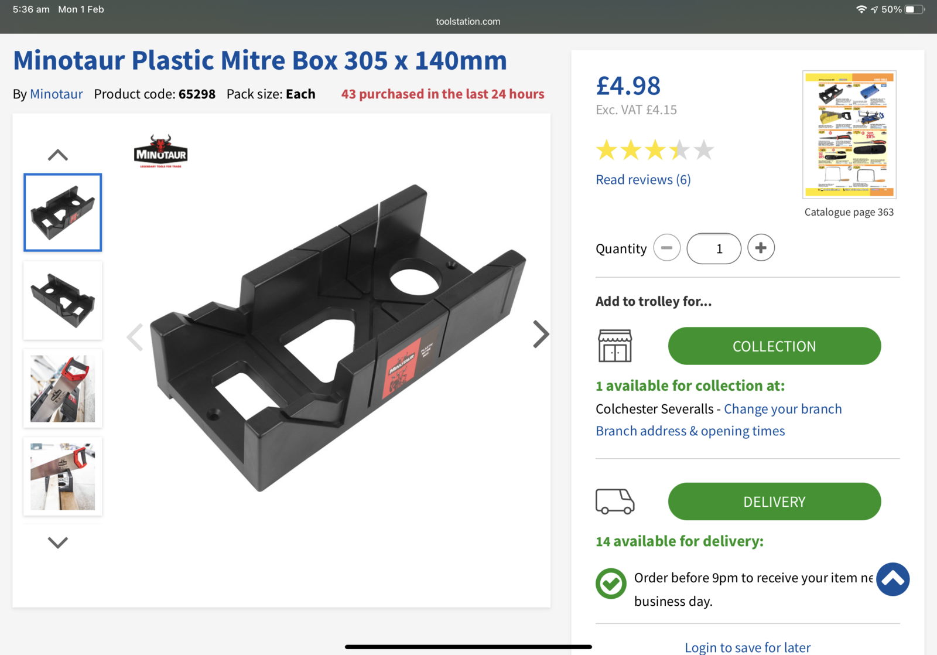Open the catalogue page 363 thumbnail
The height and width of the screenshot is (655, 937).
[x=849, y=135]
